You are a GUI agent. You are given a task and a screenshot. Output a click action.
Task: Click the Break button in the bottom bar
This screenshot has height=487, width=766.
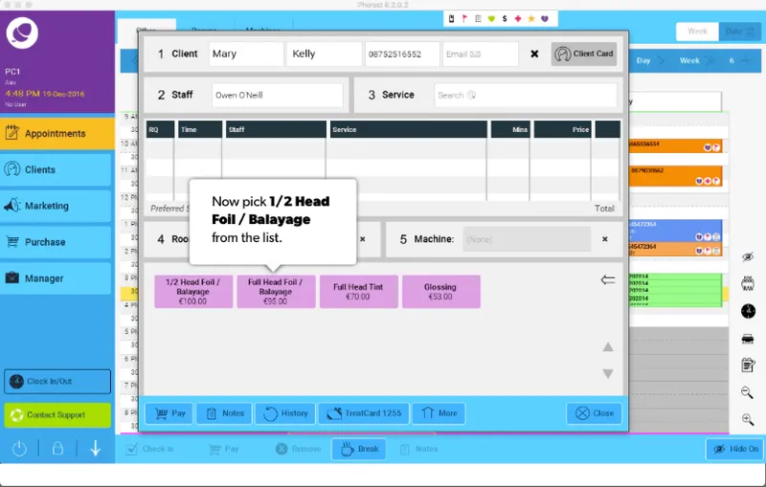(x=359, y=449)
